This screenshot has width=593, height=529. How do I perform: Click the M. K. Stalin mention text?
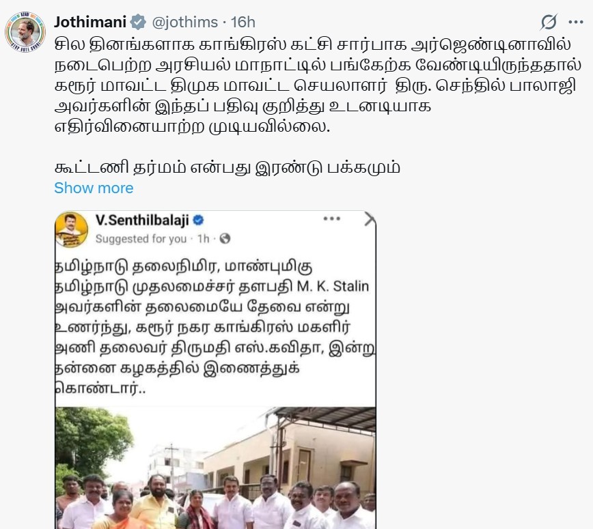tap(333, 287)
